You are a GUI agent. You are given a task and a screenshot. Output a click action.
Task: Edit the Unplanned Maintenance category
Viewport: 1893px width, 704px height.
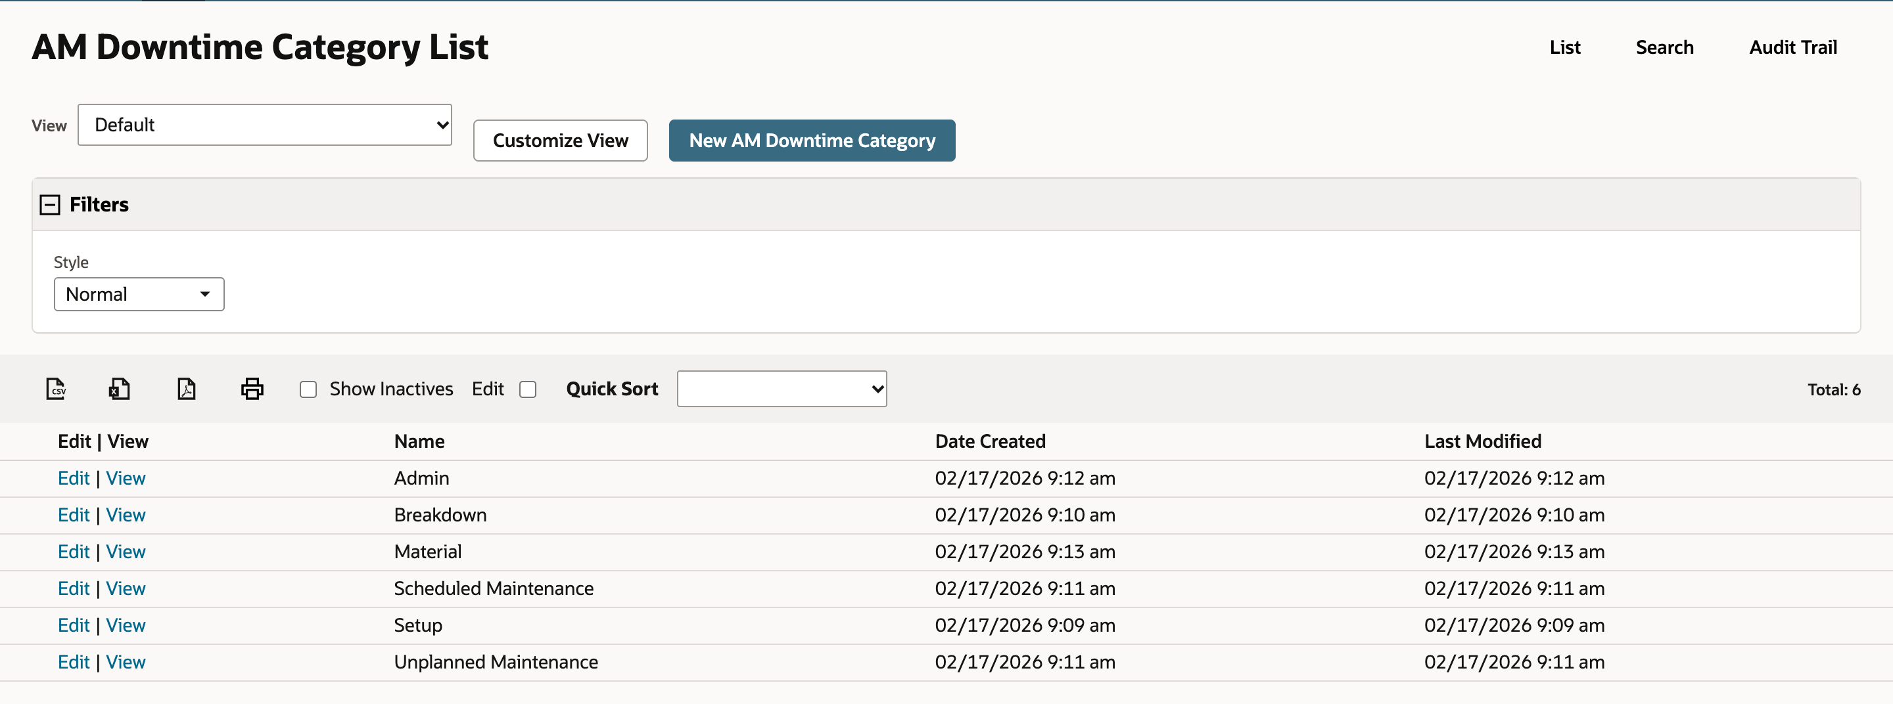(74, 662)
